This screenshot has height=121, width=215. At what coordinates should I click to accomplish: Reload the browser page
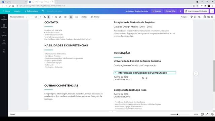pyautogui.click(x=10, y=6)
